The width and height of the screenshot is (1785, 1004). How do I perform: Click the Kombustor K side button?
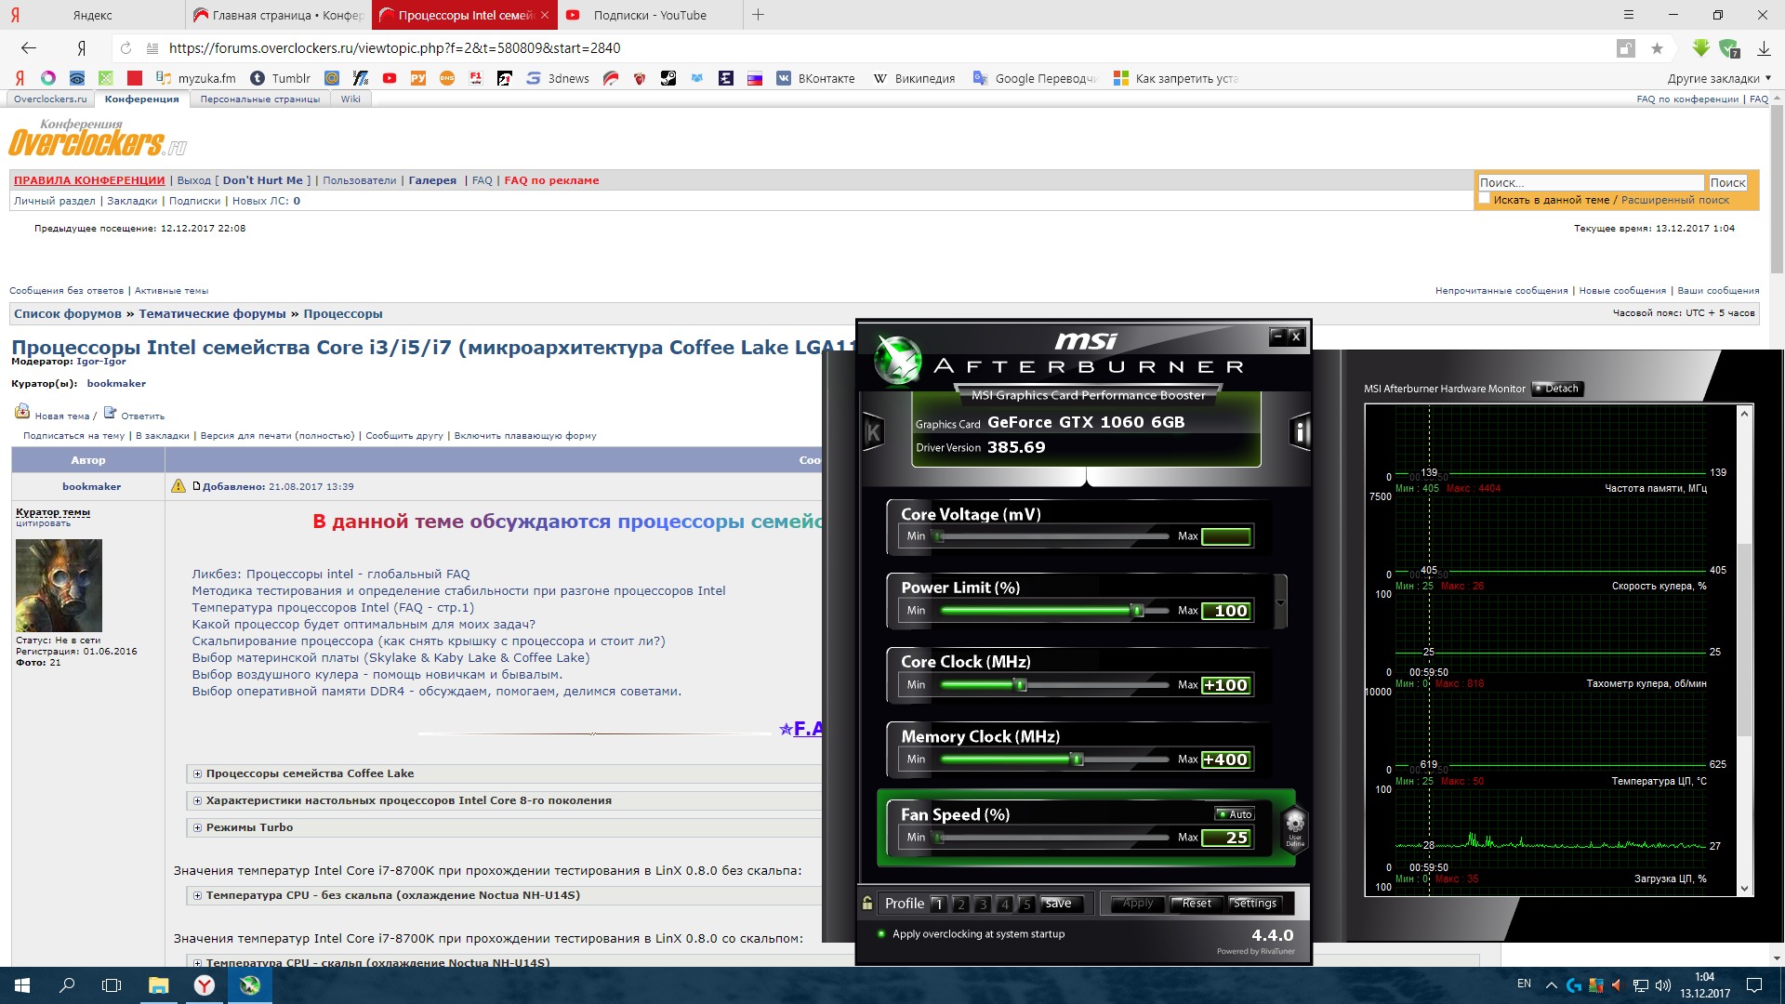pyautogui.click(x=873, y=431)
